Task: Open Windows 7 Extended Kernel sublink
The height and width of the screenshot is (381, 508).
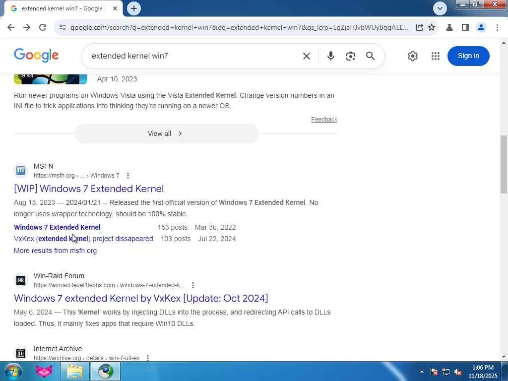Action: [x=57, y=227]
